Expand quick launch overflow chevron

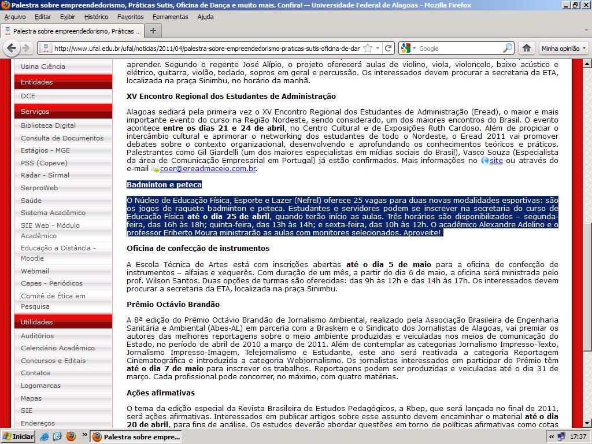pyautogui.click(x=84, y=435)
